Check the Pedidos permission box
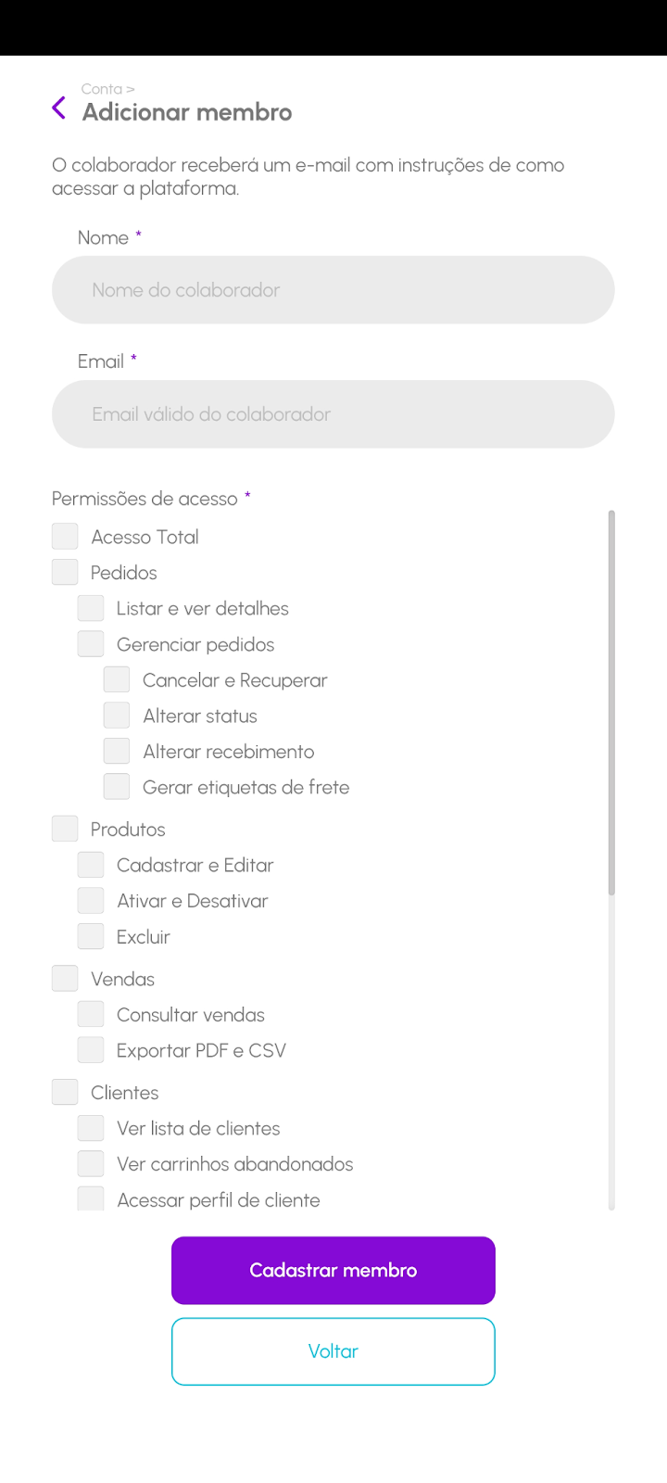The width and height of the screenshot is (667, 1483). (65, 572)
